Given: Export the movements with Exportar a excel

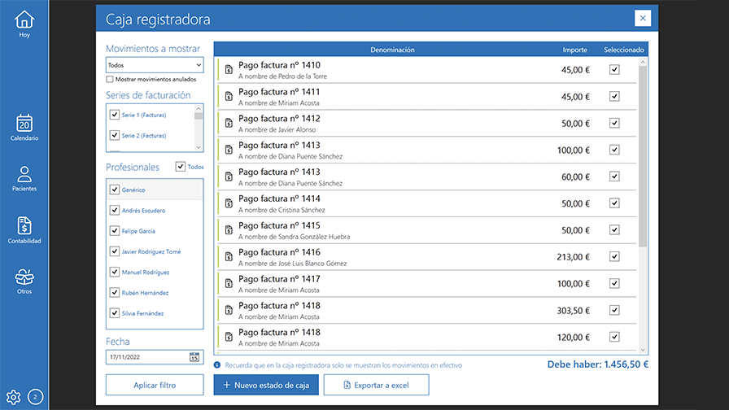Looking at the screenshot, I should click(x=376, y=385).
